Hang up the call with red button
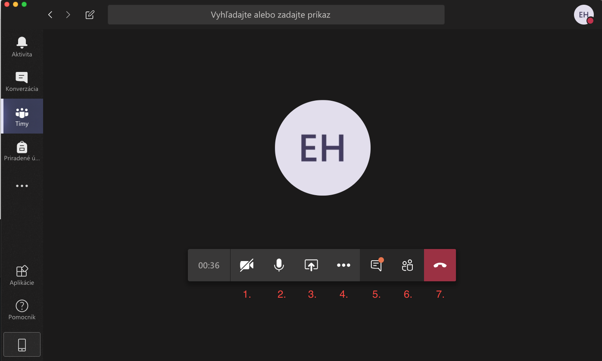Viewport: 602px width, 361px height. click(x=440, y=265)
